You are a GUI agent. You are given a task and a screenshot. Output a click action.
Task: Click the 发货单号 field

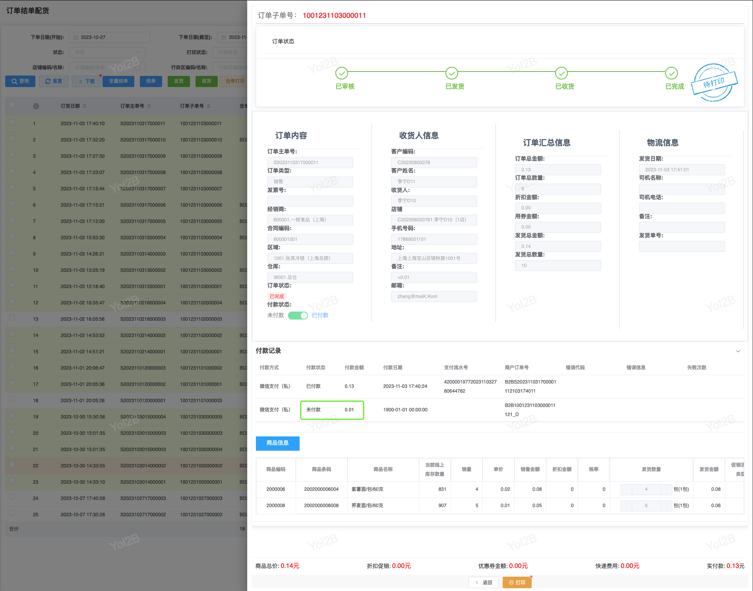click(x=682, y=246)
